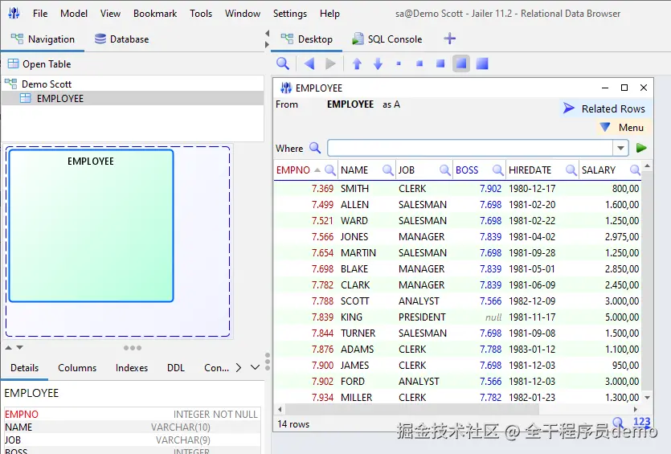This screenshot has width=671, height=454.
Task: Click into the Where condition input field
Action: pos(470,148)
